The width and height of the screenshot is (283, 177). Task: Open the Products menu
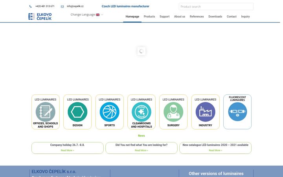(x=149, y=17)
